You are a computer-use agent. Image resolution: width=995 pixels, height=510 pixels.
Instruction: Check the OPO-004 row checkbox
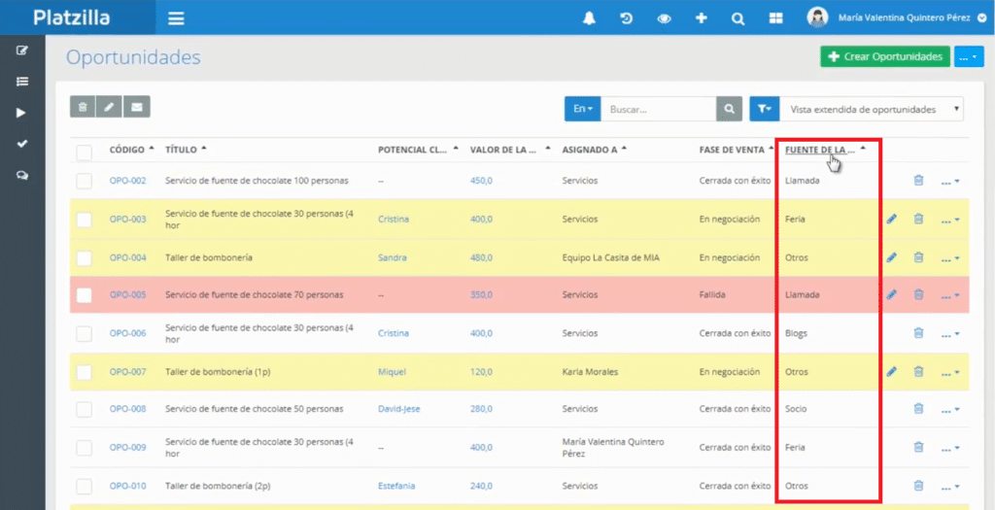click(84, 258)
